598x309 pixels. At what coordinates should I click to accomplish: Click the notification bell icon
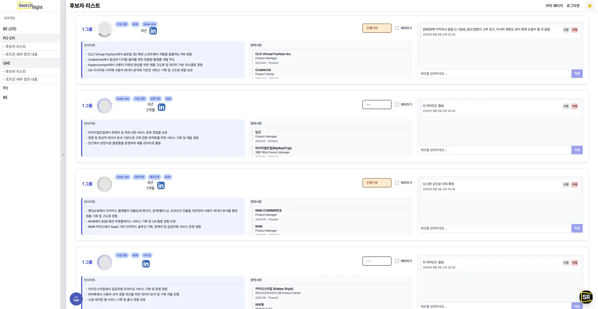(589, 6)
